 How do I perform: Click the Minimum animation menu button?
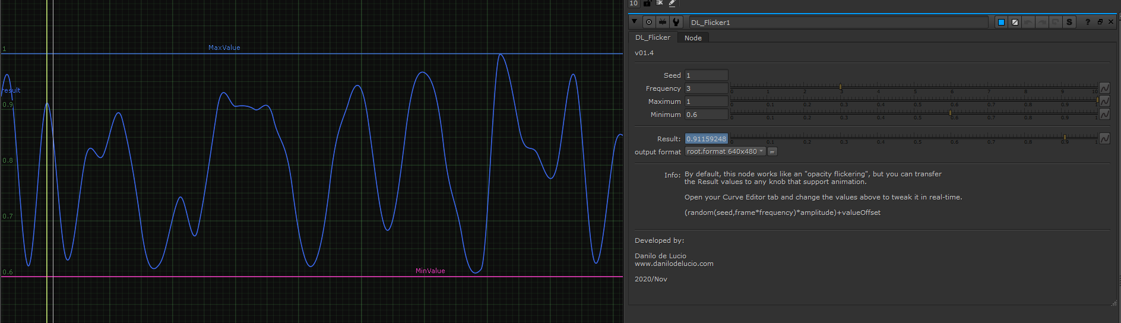(1104, 114)
